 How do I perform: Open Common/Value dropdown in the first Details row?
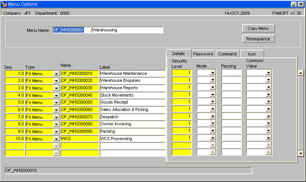268,73
